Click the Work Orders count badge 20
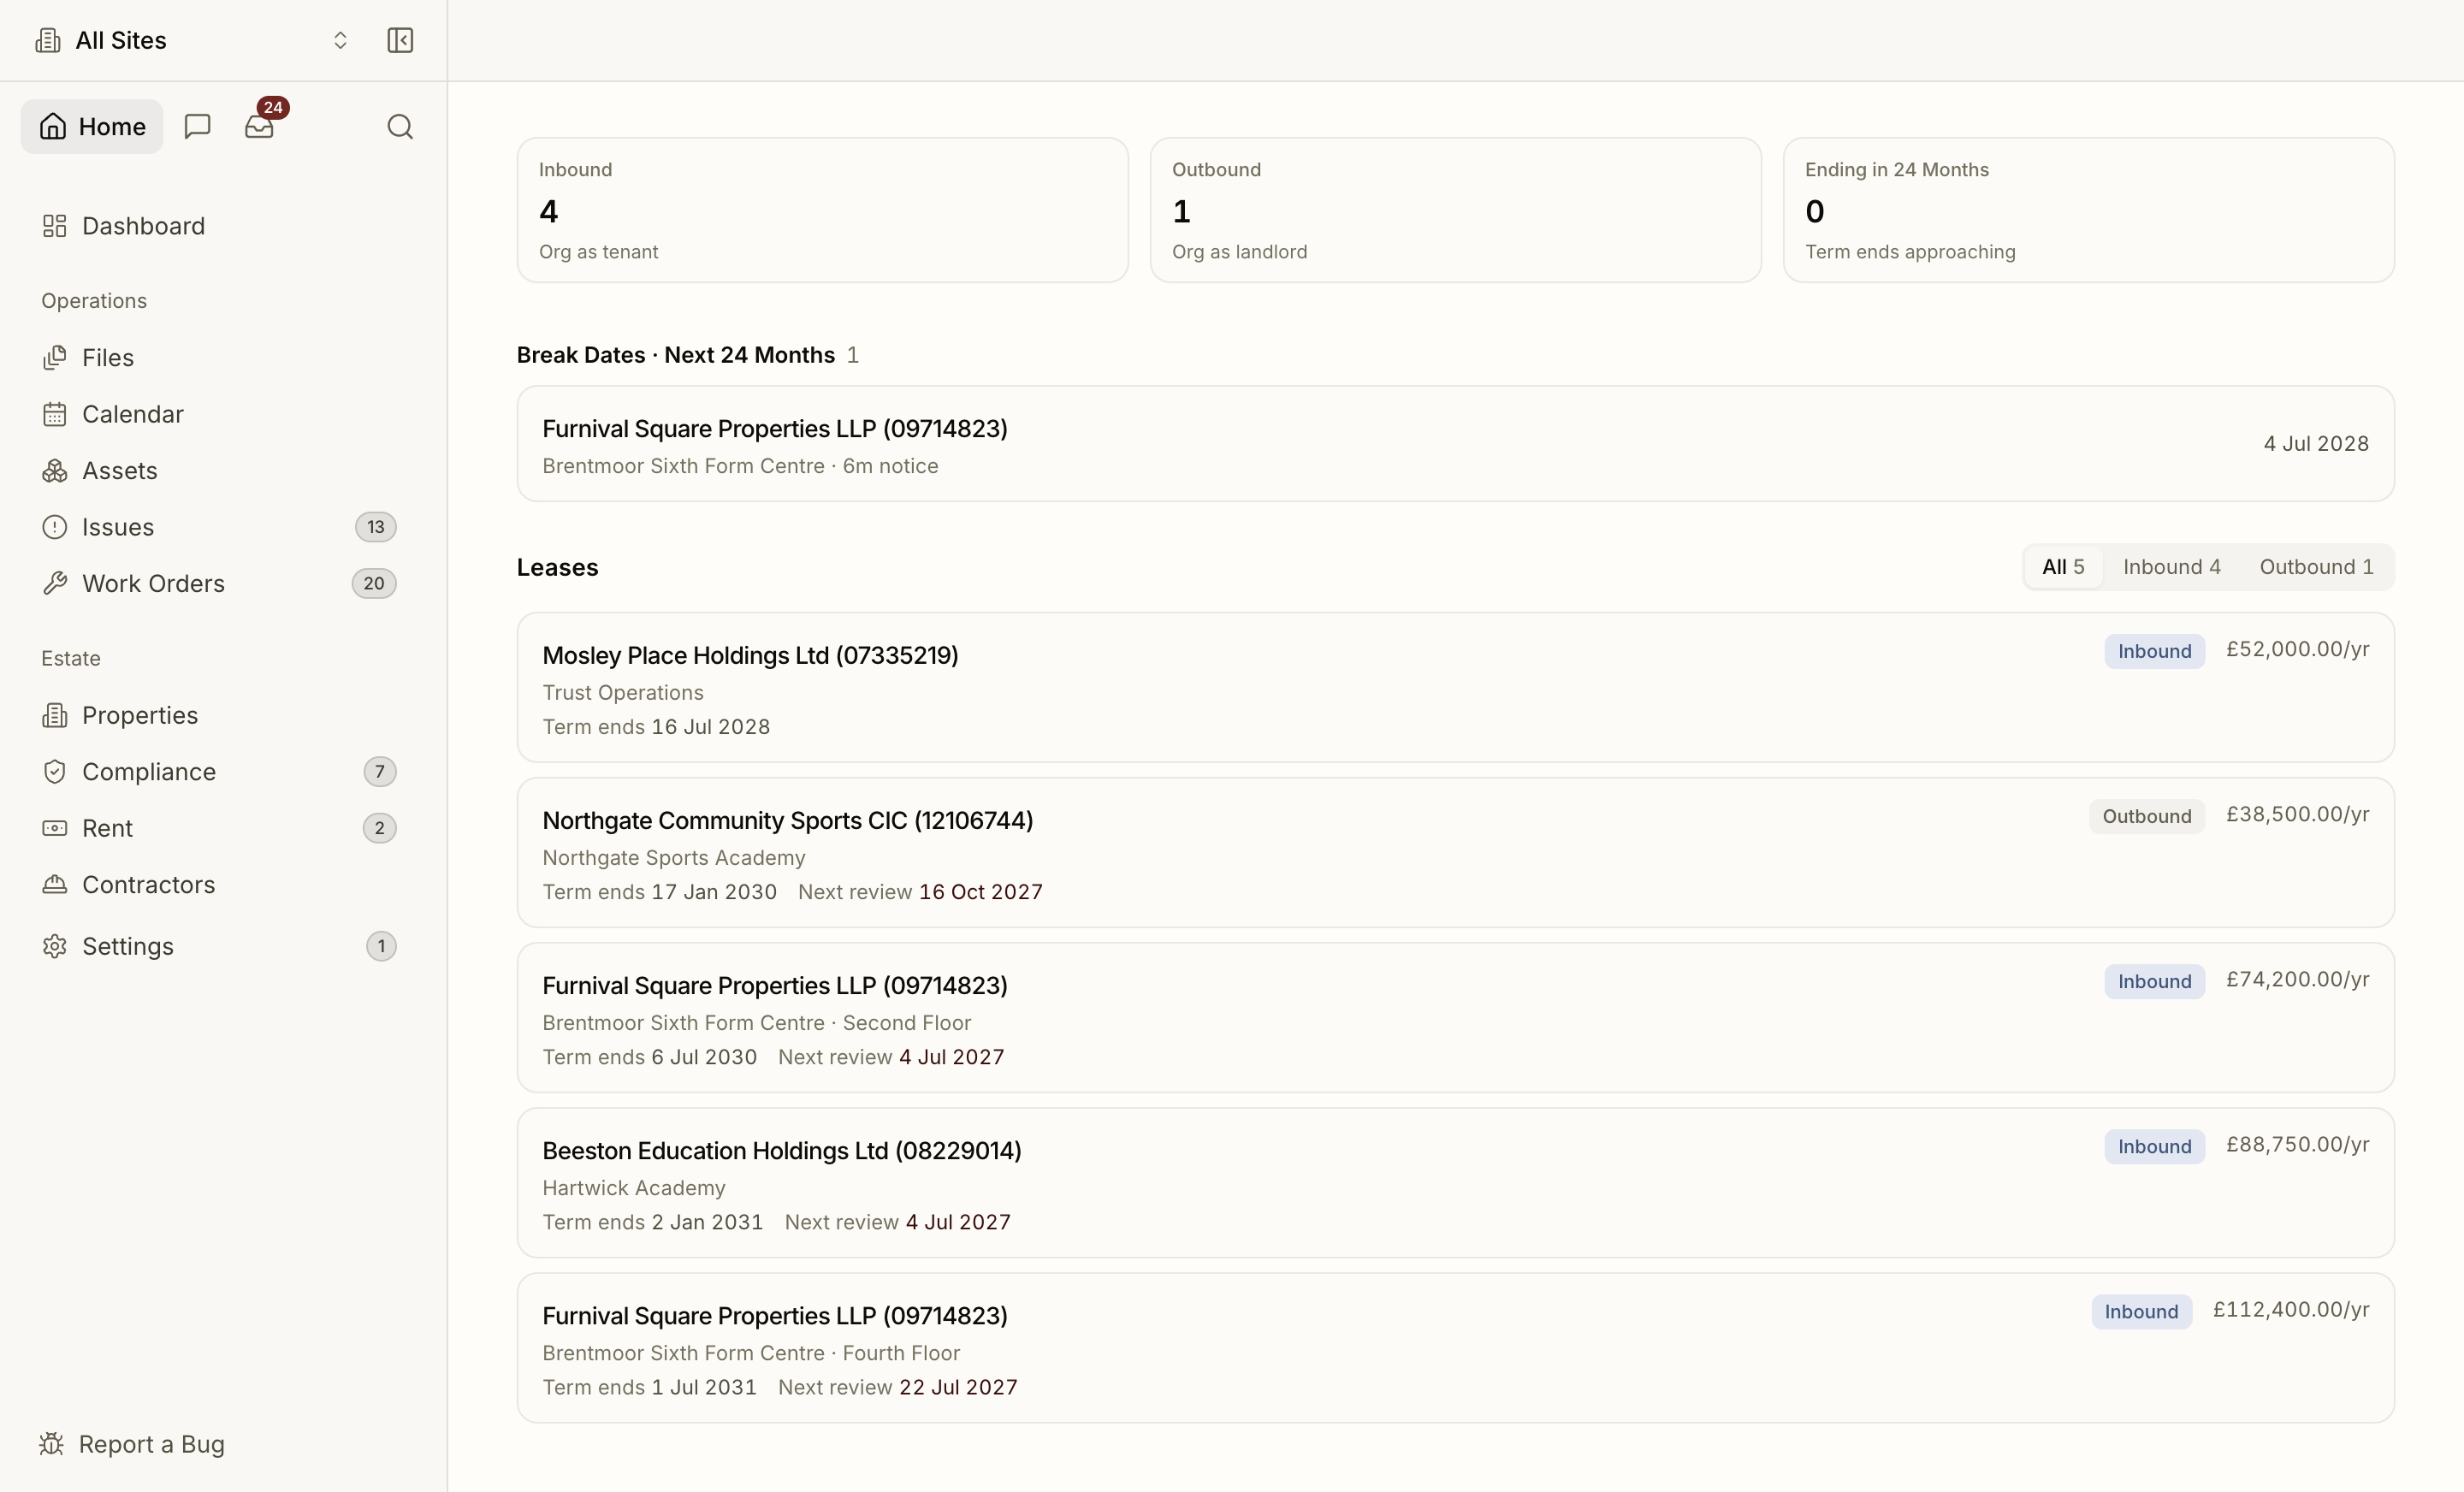The height and width of the screenshot is (1492, 2464). (374, 584)
